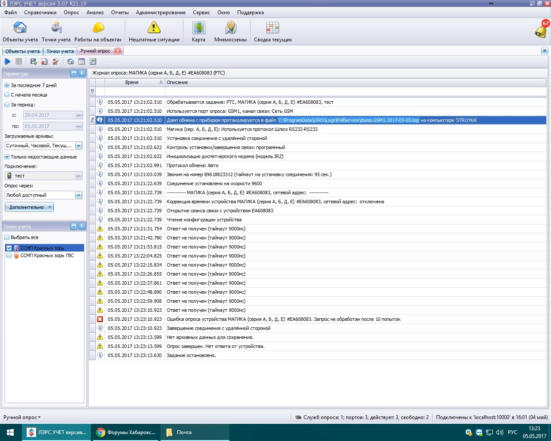
Task: Maximize the Параметры panel via its window icon
Action: pos(74,74)
